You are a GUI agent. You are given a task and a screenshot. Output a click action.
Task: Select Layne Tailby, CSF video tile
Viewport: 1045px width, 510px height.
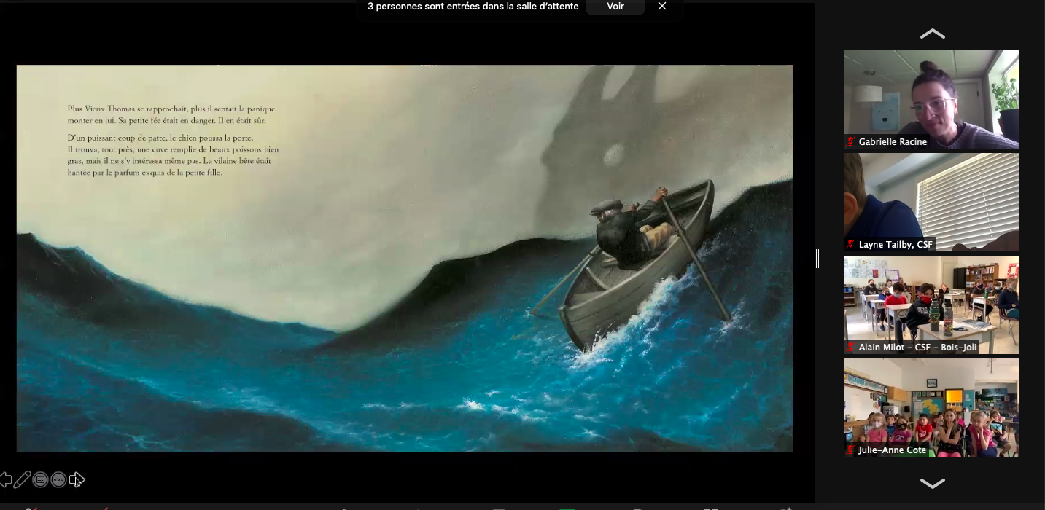coord(932,202)
